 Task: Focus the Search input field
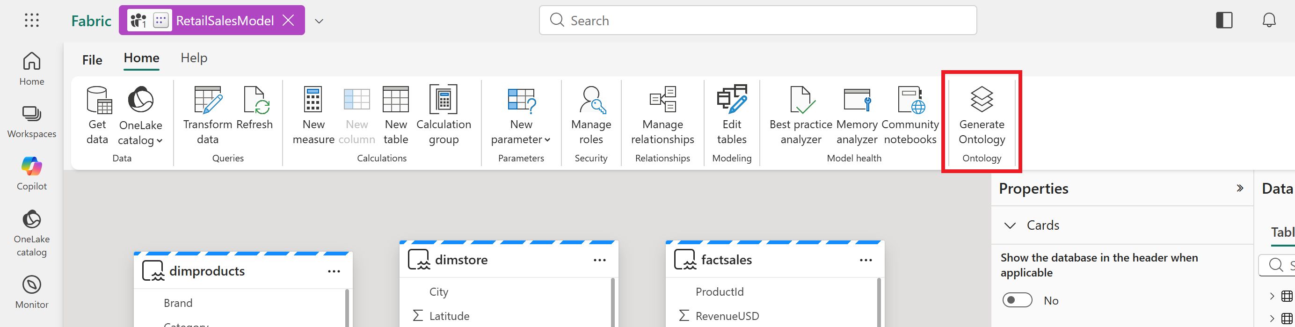[x=757, y=20]
